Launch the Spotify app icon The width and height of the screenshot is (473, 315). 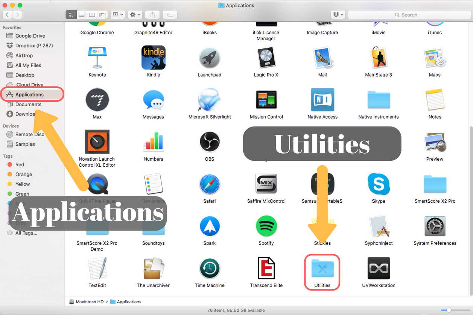266,226
